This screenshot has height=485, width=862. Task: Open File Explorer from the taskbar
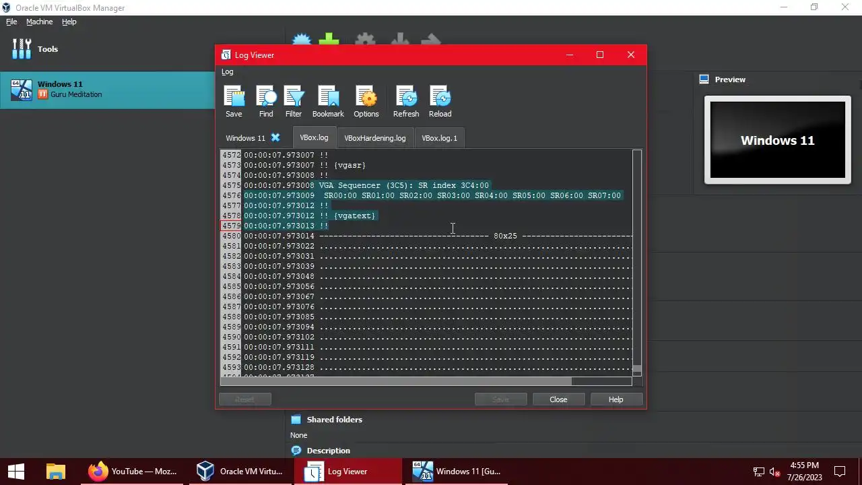(x=56, y=472)
